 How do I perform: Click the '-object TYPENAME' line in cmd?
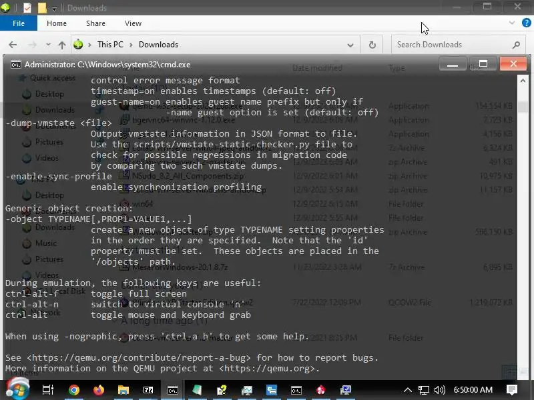(99, 219)
